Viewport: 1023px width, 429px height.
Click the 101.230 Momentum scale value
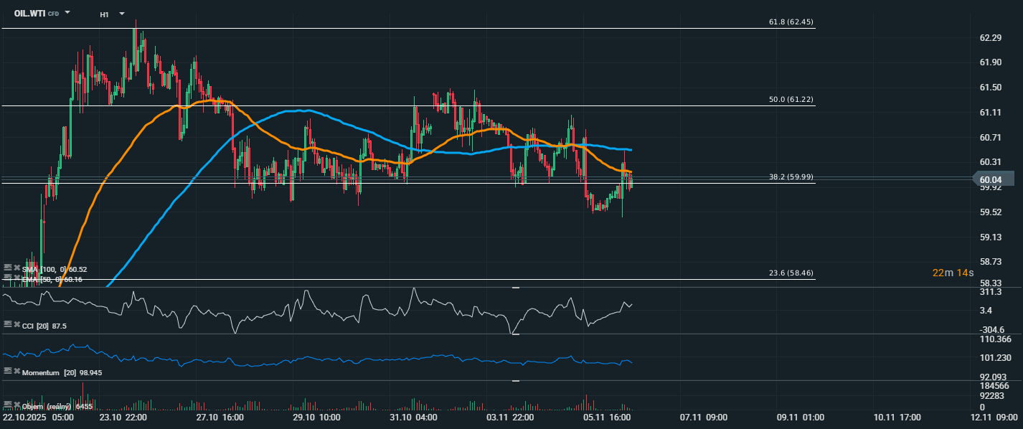point(994,358)
